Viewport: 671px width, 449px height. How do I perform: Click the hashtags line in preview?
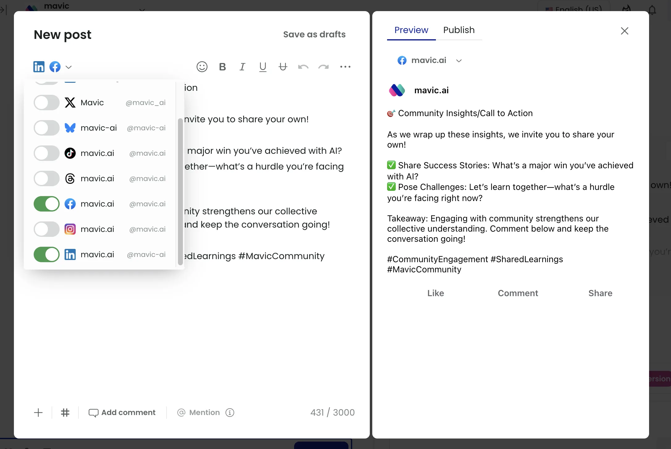click(475, 264)
